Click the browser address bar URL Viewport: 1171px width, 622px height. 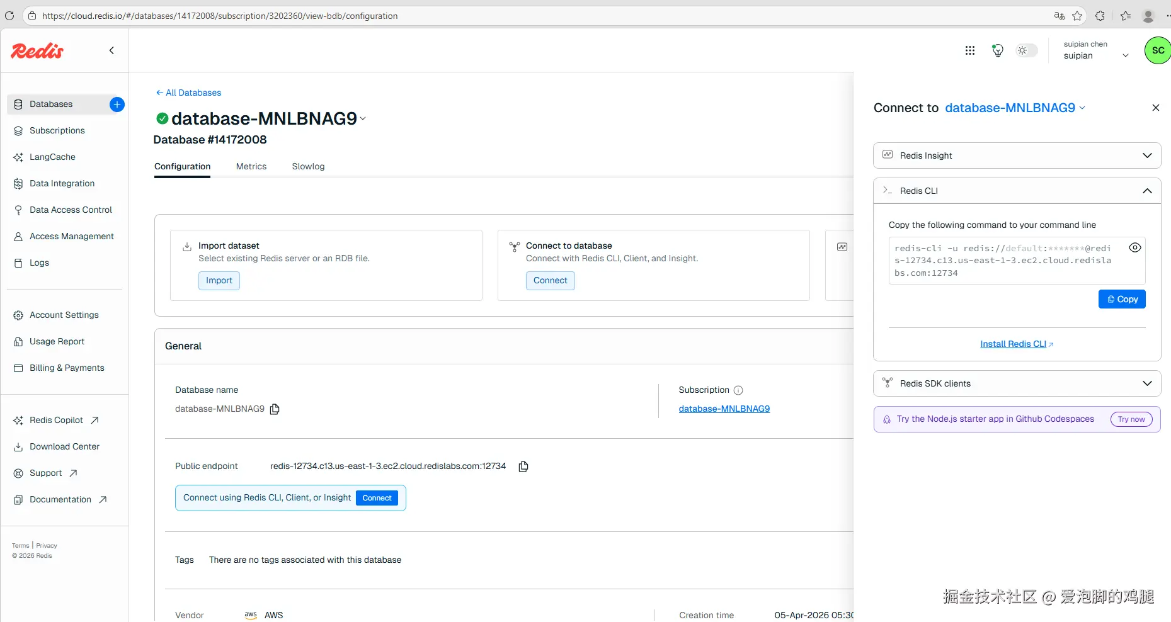220,16
